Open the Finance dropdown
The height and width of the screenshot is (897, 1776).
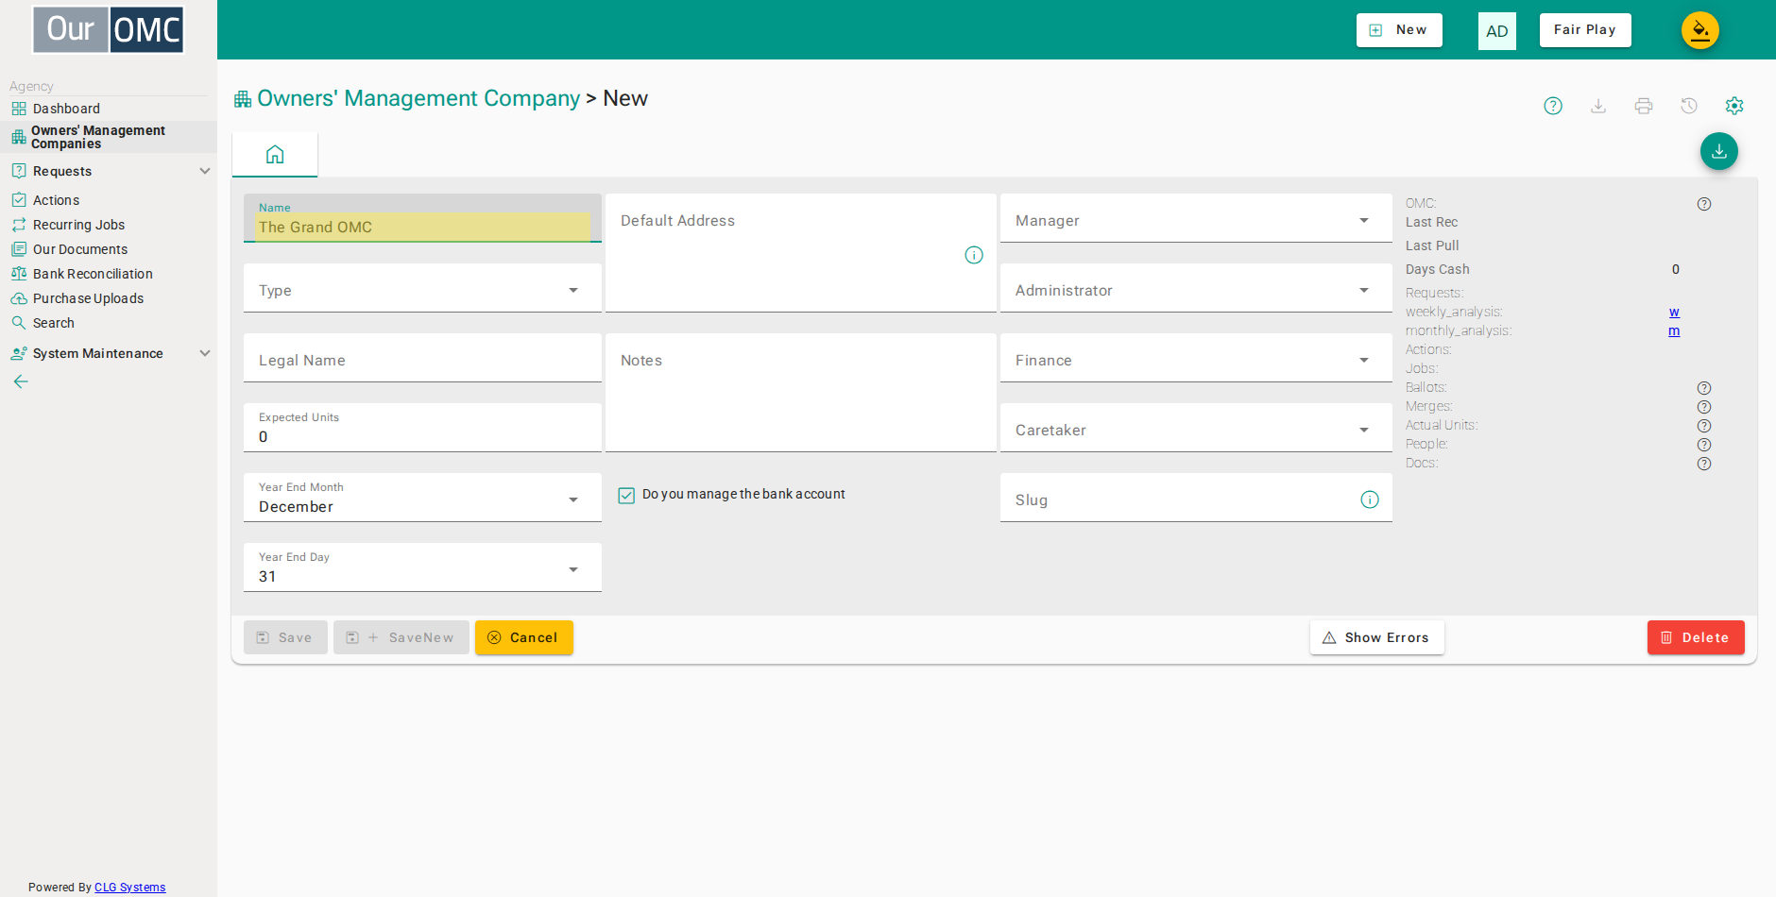click(1196, 358)
